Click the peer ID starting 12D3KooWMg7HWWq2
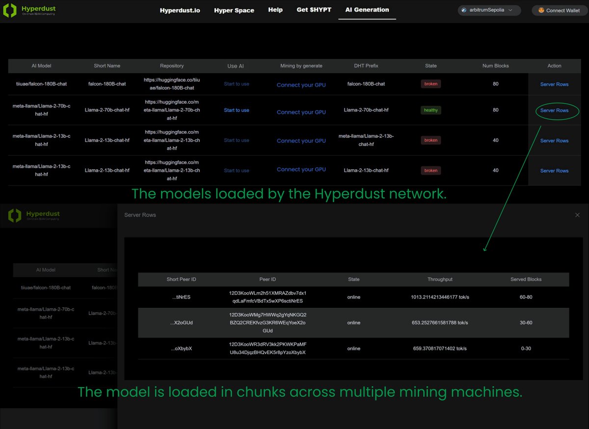 [x=268, y=322]
